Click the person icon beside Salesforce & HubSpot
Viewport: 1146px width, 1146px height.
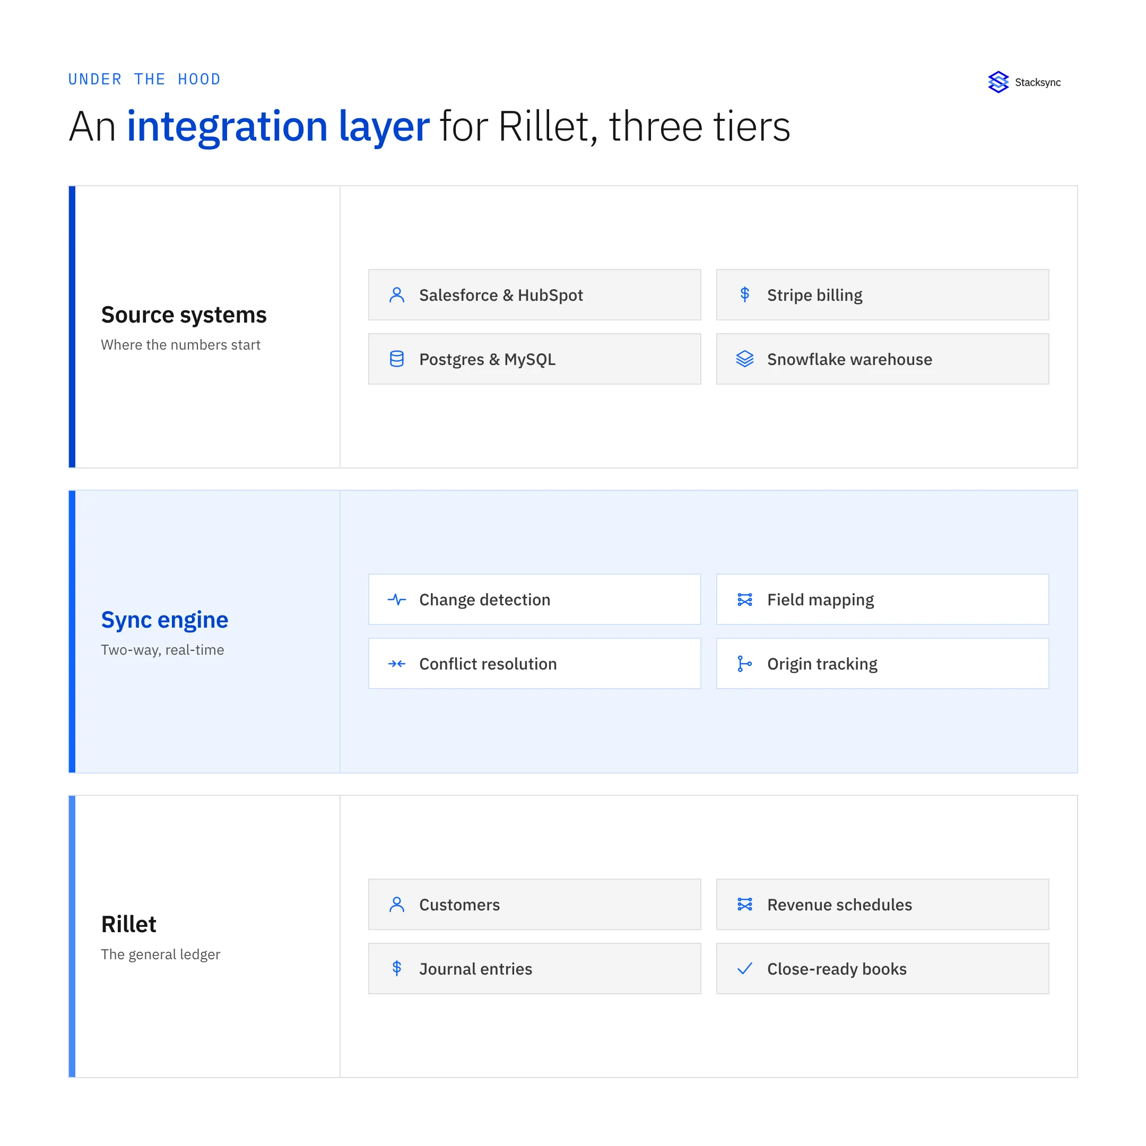[397, 295]
